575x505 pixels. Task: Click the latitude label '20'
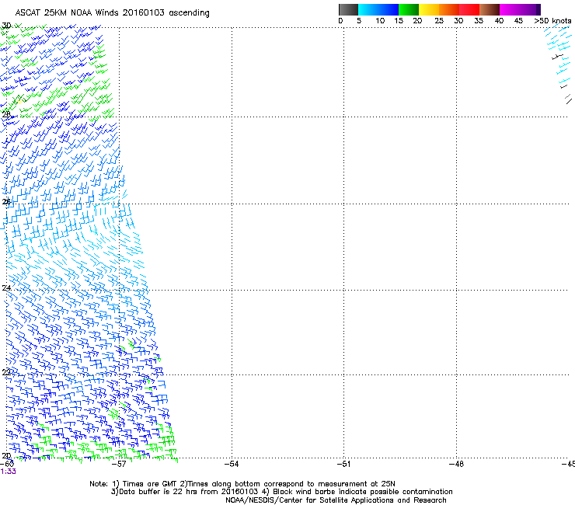click(6, 456)
